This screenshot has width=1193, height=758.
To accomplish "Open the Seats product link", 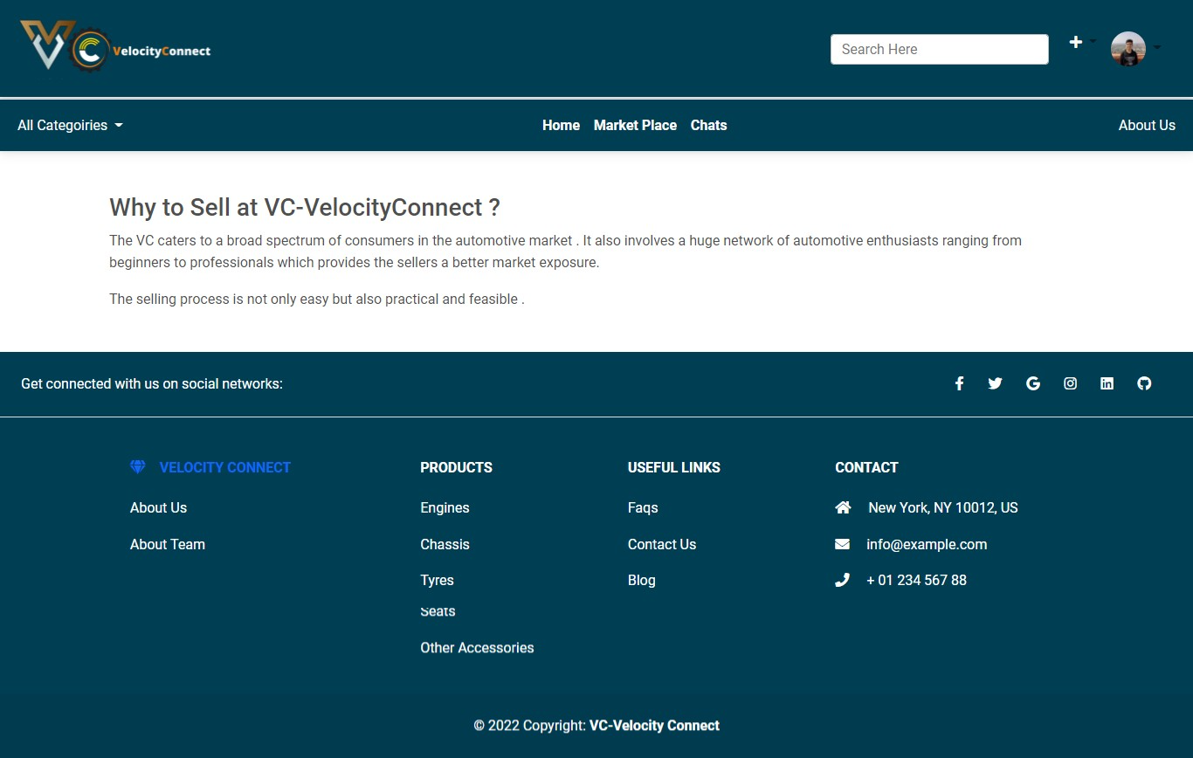I will pos(438,611).
